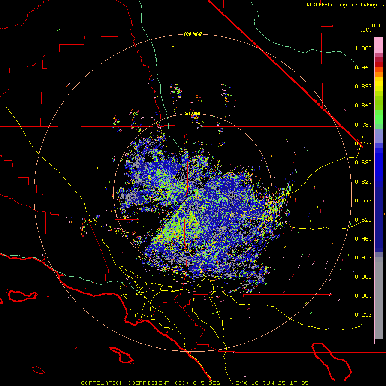Click the DCC product label
Viewport: 386px width, 386px height.
377,26
